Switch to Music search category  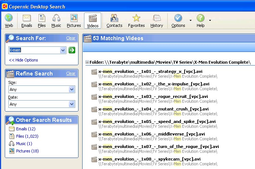[x=56, y=21]
